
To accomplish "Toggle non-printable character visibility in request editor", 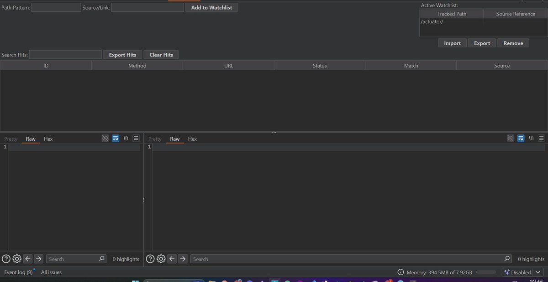I will (105, 138).
